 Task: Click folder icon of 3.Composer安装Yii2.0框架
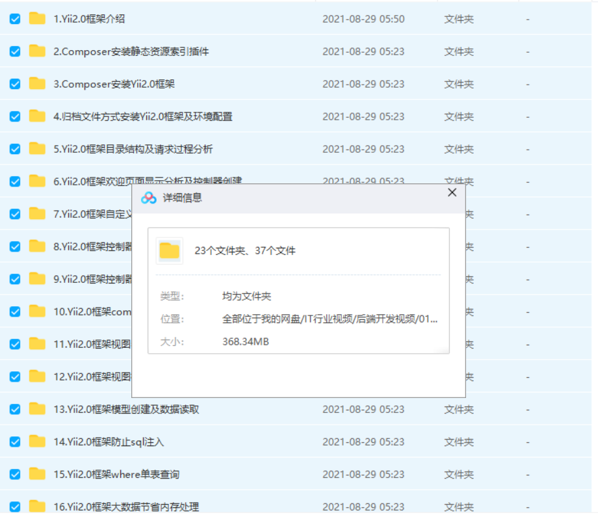(x=37, y=83)
